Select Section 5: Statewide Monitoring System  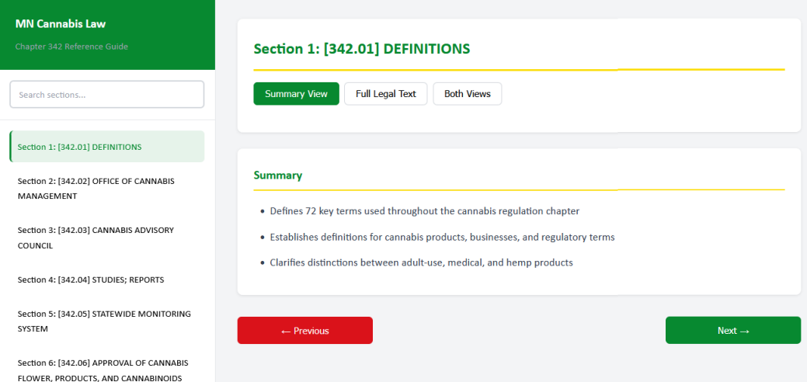[x=104, y=321]
